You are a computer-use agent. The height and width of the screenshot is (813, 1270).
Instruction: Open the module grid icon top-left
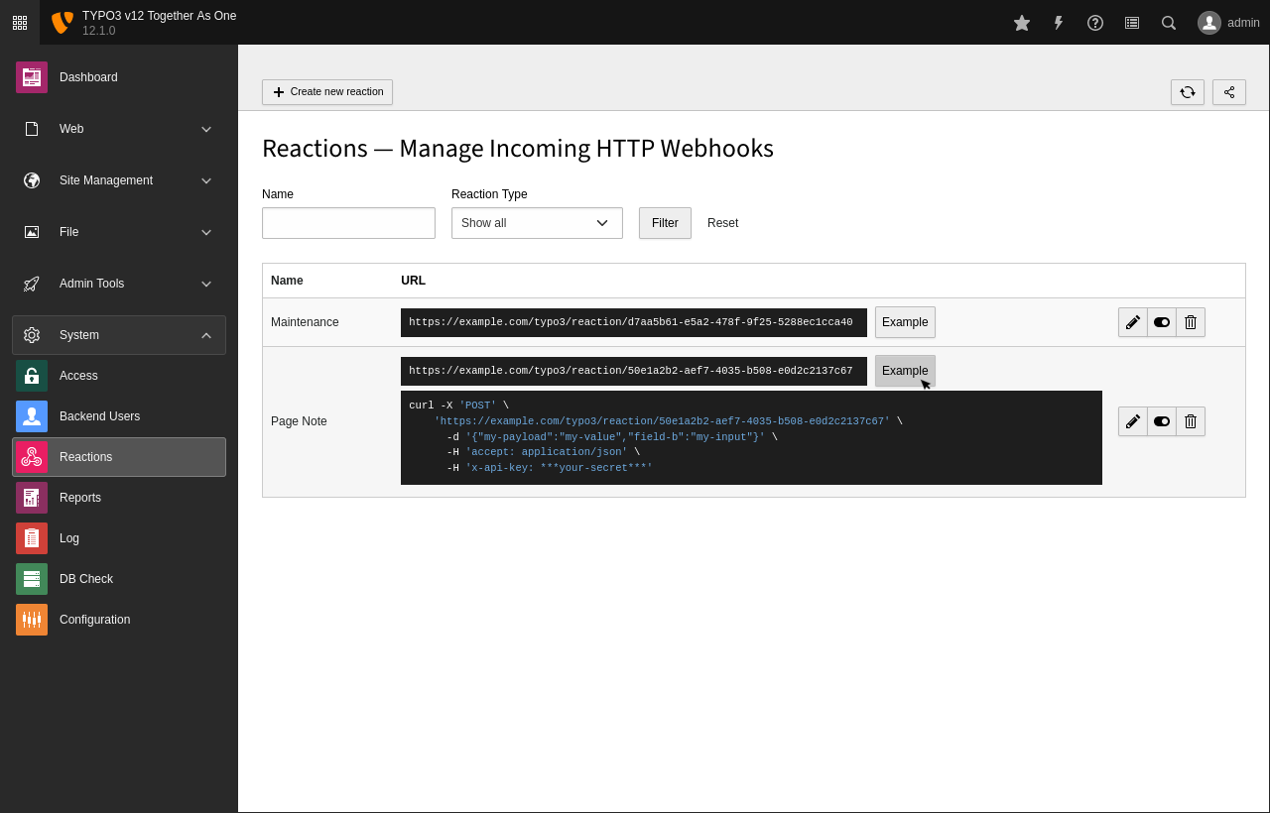pos(19,22)
